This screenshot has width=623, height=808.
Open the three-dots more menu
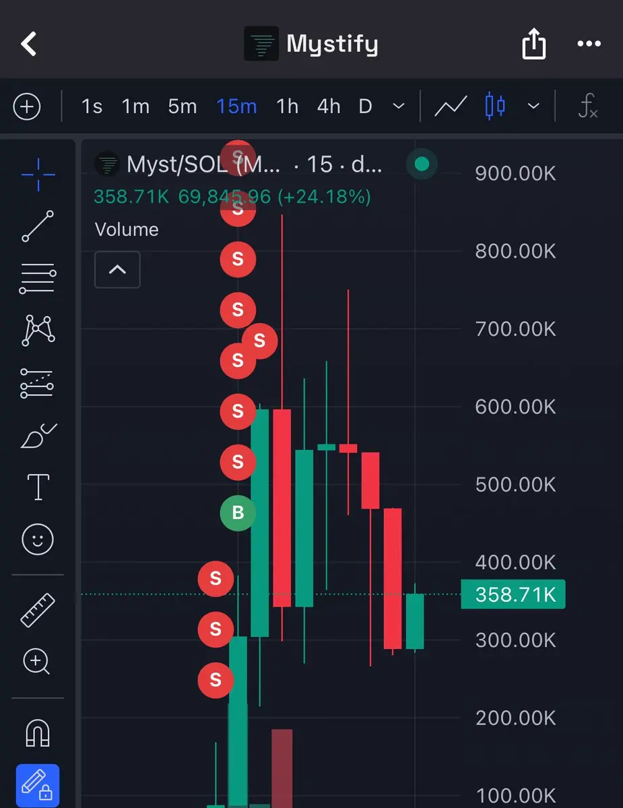[x=589, y=44]
